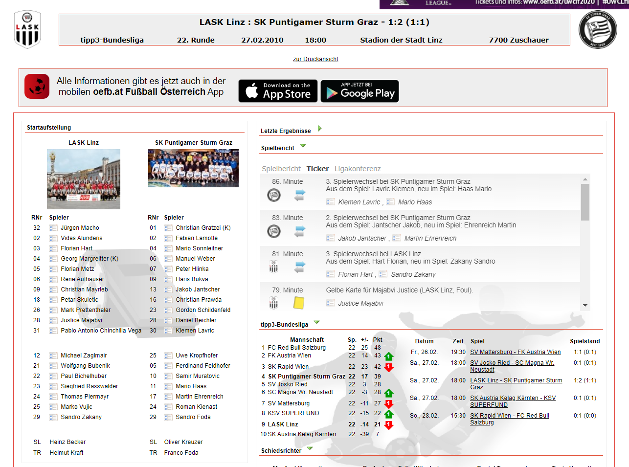This screenshot has width=629, height=467.
Task: Open player card icon for Michael Zaglmair
Action: coord(53,356)
